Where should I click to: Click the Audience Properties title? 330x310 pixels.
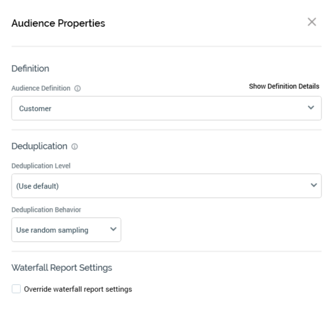[x=59, y=23]
